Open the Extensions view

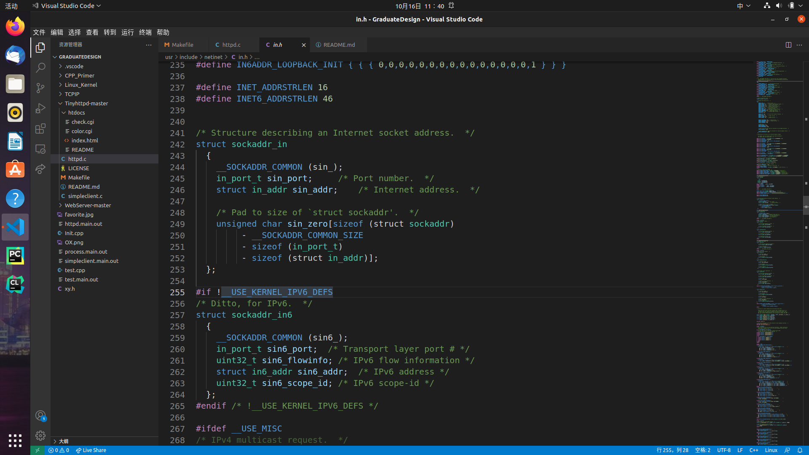(x=40, y=128)
